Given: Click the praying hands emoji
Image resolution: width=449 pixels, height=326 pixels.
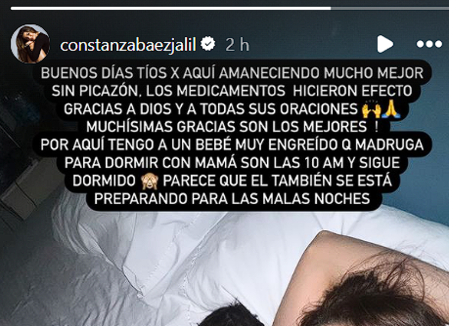Looking at the screenshot, I should click(x=391, y=109).
